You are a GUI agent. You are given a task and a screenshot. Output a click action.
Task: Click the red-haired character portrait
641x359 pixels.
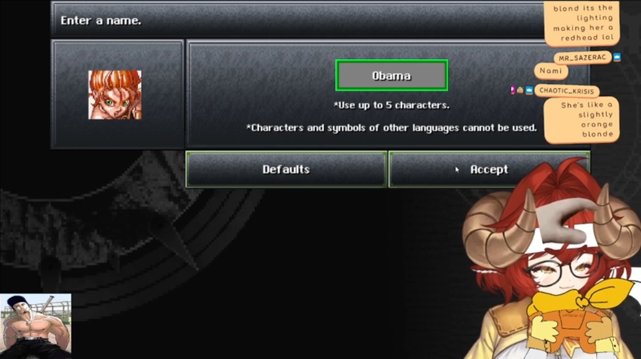click(115, 95)
